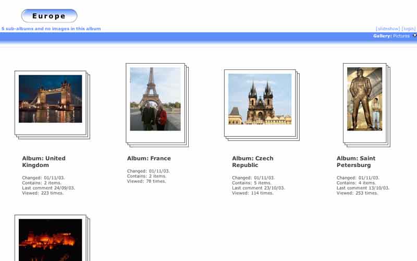Click '5 sub-albums and no images in this album'

(x=51, y=29)
